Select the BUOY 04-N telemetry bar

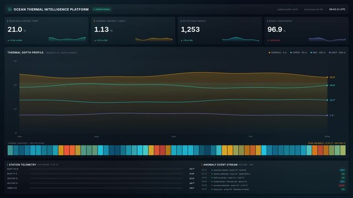click(x=106, y=169)
